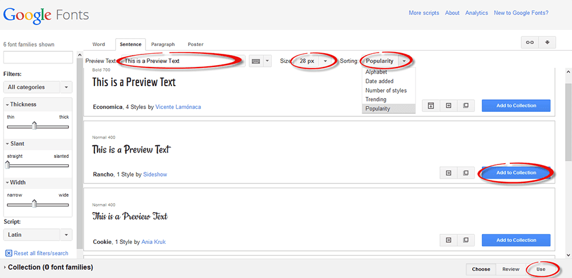Image resolution: width=572 pixels, height=278 pixels.
Task: Add Rancho to Collection
Action: tap(516, 172)
